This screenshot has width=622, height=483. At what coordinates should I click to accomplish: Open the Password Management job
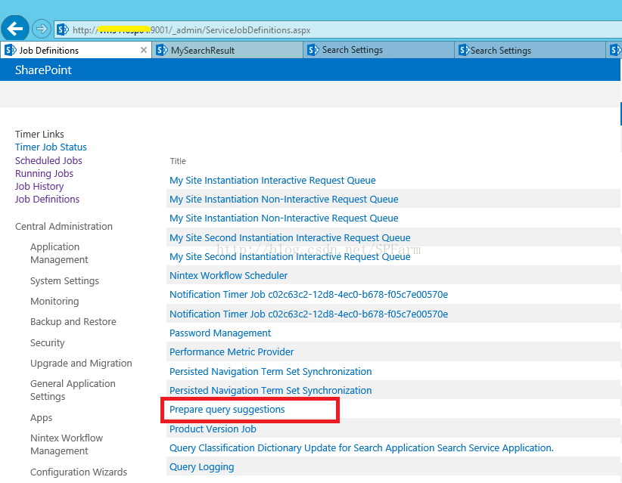point(219,333)
